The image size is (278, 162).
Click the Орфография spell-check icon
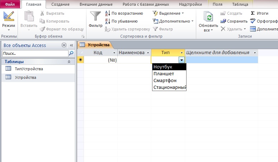coord(253,21)
